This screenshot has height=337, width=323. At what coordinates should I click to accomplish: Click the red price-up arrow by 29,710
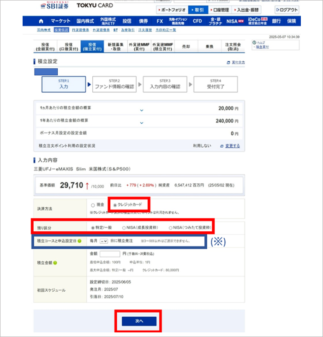(87, 185)
